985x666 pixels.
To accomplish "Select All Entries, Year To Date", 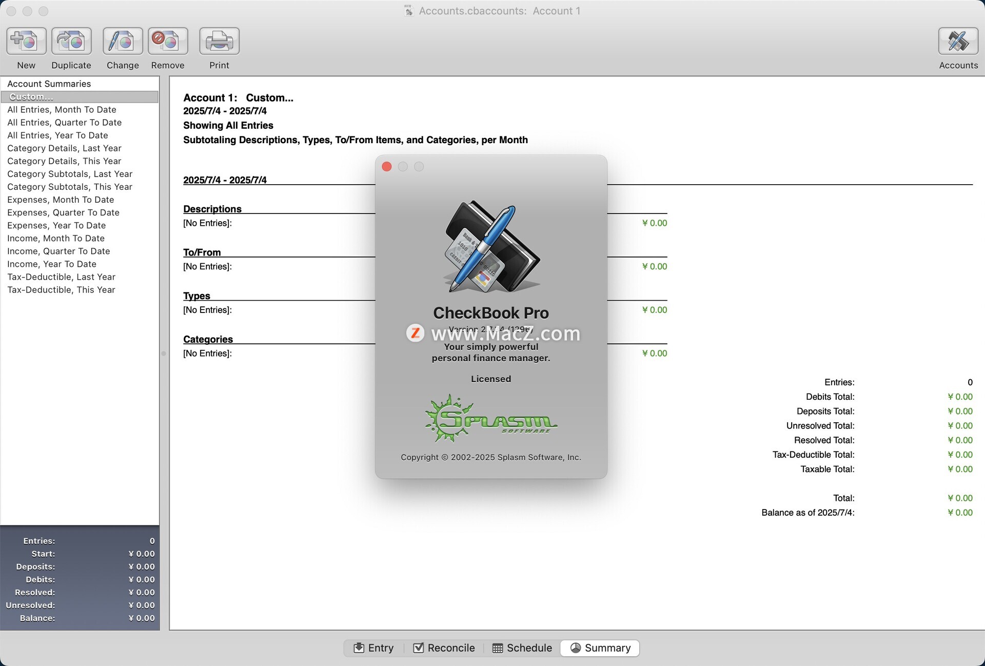I will (80, 135).
